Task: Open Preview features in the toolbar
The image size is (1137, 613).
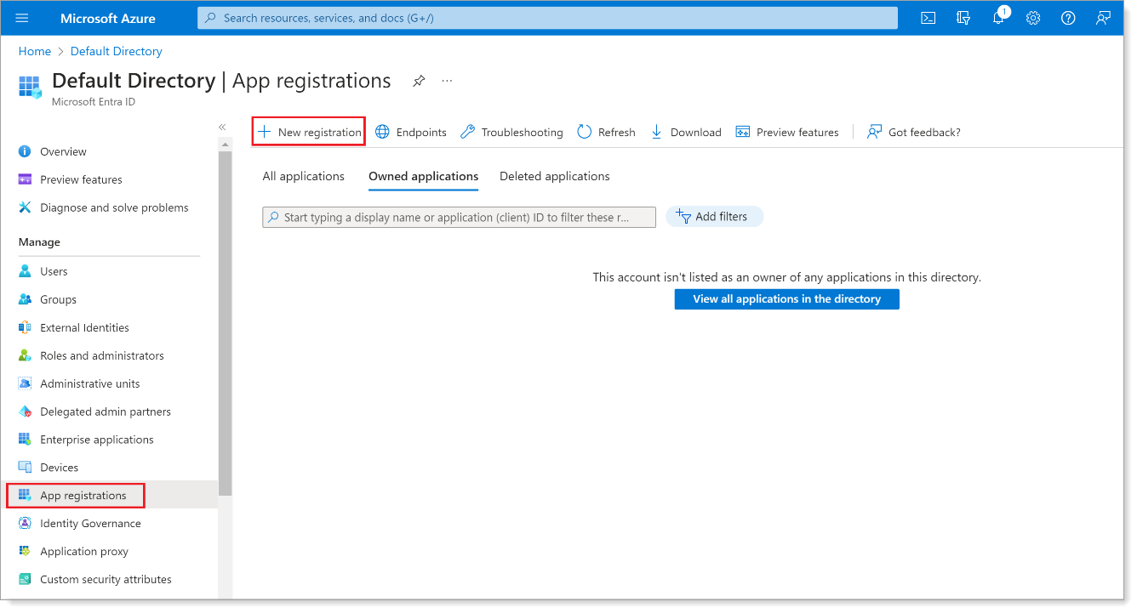Action: pyautogui.click(x=787, y=132)
